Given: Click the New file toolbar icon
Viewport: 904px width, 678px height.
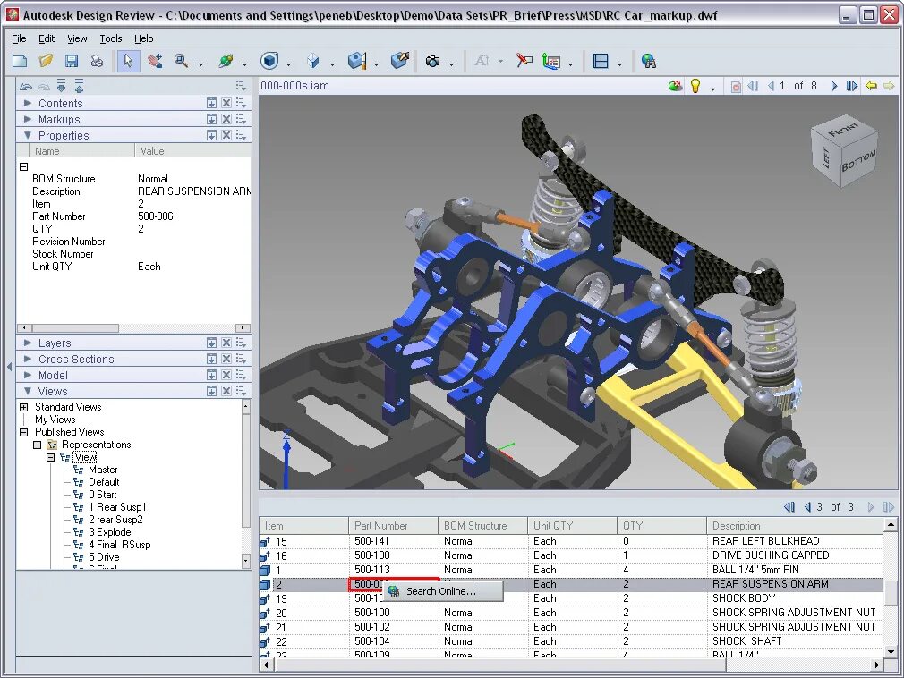Looking at the screenshot, I should [x=21, y=61].
